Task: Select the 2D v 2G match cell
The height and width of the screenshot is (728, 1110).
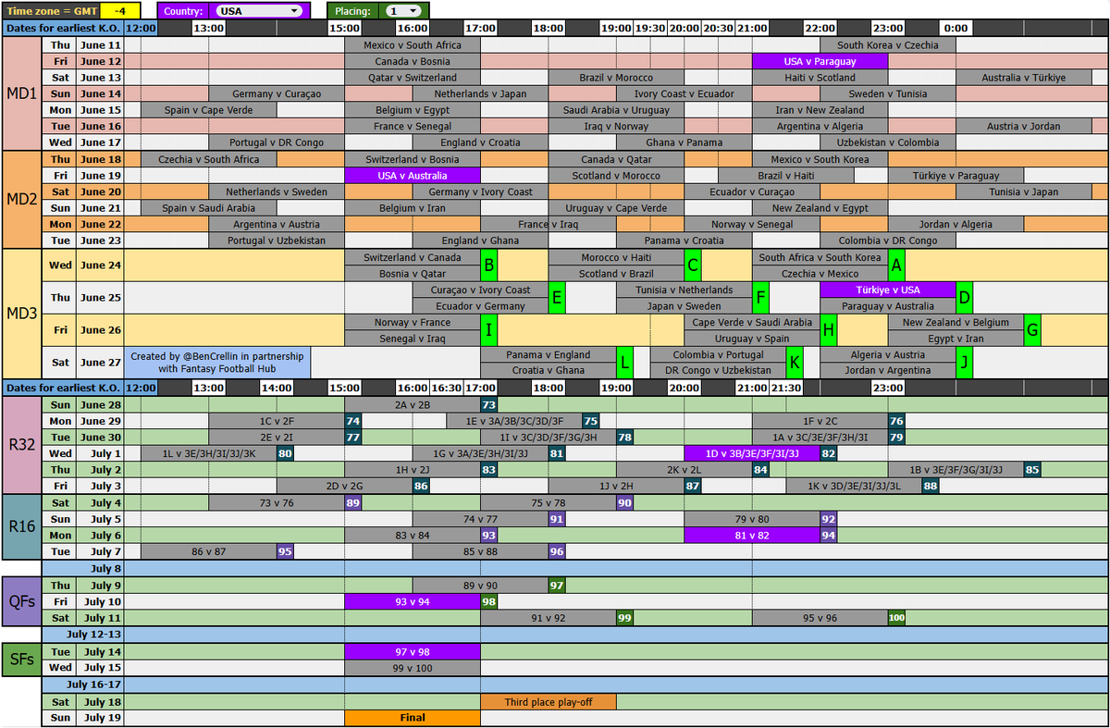Action: coord(344,486)
